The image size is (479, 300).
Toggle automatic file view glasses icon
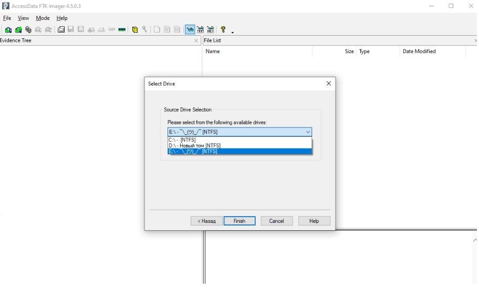click(190, 29)
